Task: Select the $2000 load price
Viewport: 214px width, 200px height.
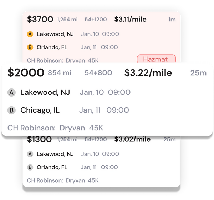Action: pyautogui.click(x=26, y=73)
